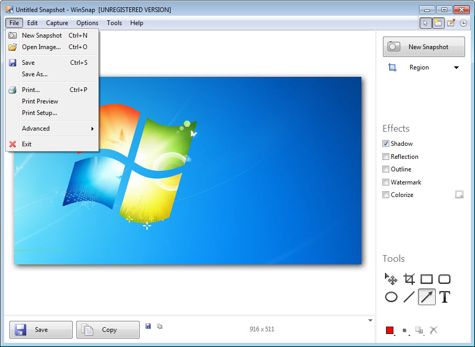Select the Crop tool in Tools panel

(409, 279)
